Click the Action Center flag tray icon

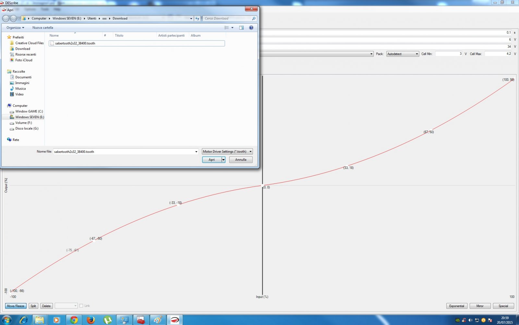[x=490, y=320]
